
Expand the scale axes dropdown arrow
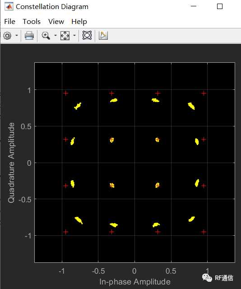tap(74, 35)
